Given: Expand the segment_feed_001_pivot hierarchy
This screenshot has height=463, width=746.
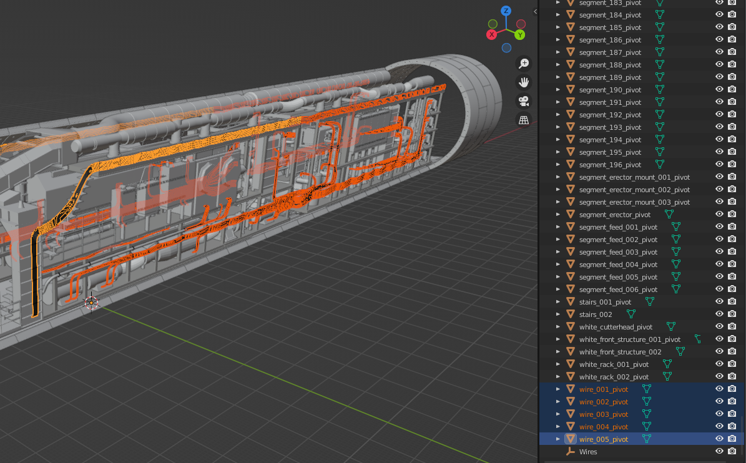Looking at the screenshot, I should 557,227.
